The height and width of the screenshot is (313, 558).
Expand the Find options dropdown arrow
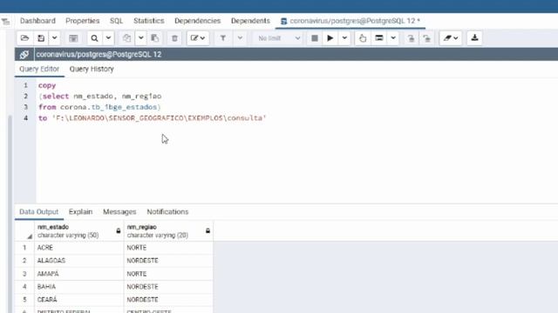pos(108,38)
